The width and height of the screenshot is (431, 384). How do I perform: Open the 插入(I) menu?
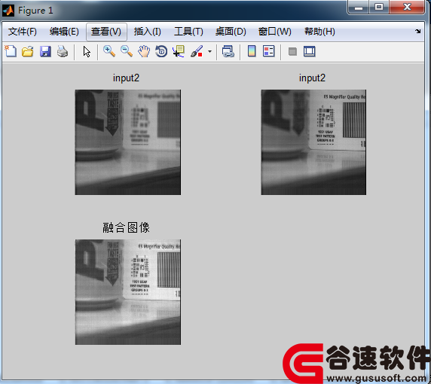click(148, 32)
